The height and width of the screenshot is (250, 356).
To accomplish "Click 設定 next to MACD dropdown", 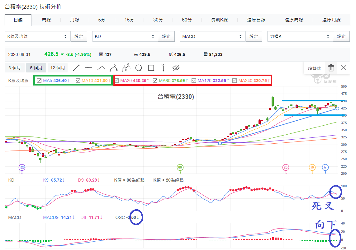I will coord(254,36).
